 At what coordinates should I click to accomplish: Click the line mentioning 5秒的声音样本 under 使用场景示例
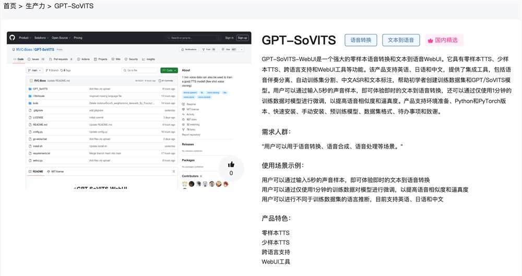click(346, 180)
